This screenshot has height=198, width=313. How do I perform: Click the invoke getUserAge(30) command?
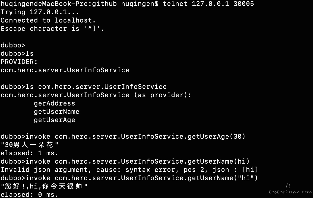(123, 137)
